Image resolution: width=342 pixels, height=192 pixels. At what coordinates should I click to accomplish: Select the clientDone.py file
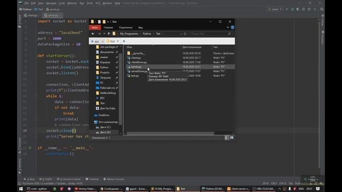pos(139,62)
